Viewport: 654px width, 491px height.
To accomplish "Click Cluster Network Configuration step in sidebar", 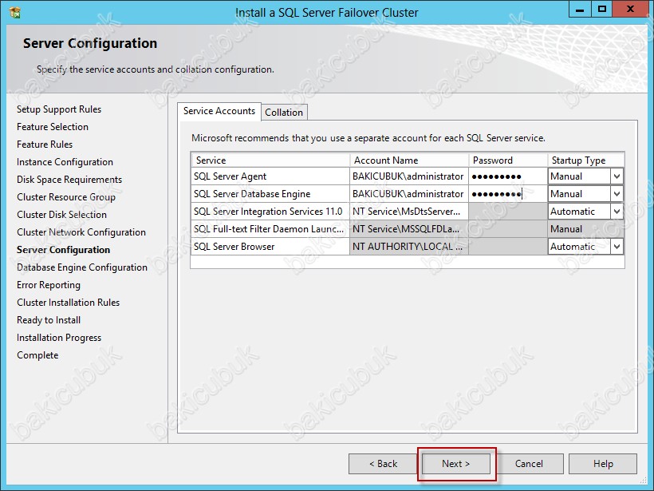I will (81, 232).
